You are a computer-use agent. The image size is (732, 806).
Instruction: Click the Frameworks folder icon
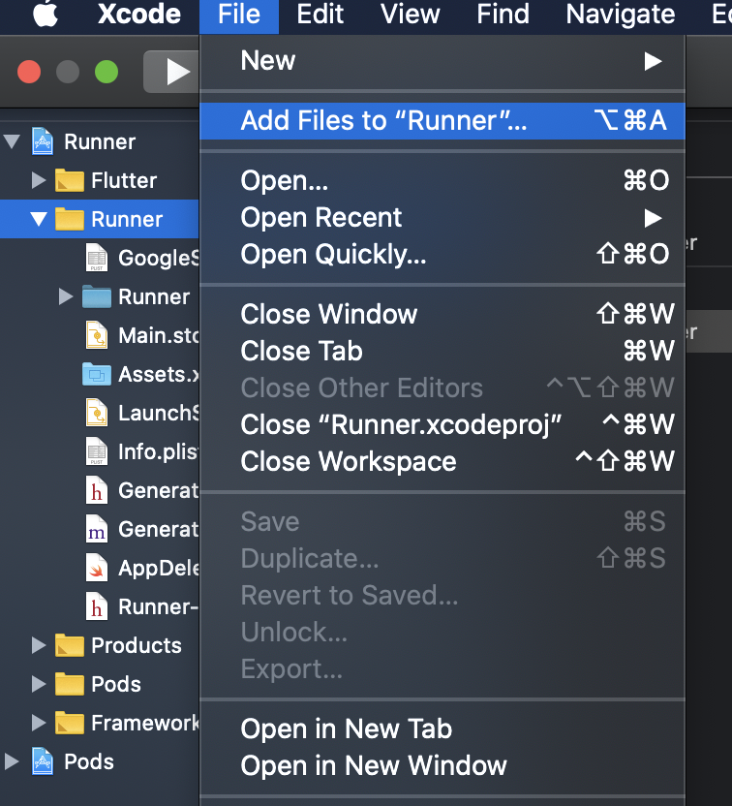(70, 723)
